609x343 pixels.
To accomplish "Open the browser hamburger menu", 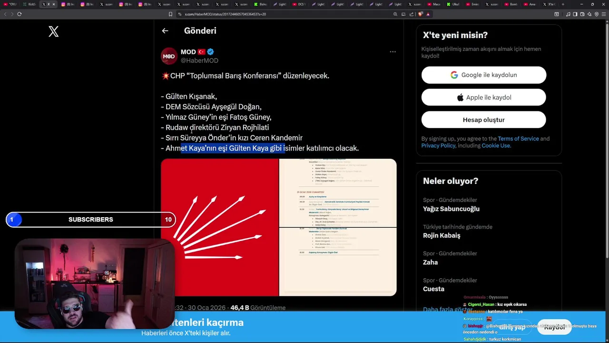I will [603, 14].
